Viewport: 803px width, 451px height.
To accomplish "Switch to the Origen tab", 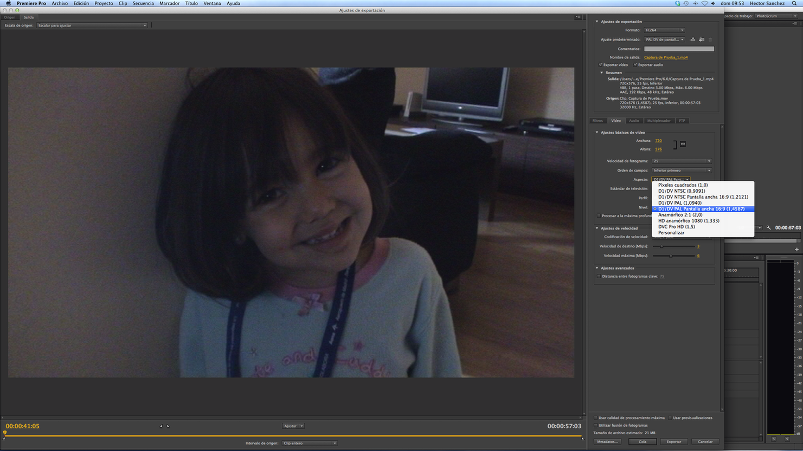I will (x=10, y=17).
